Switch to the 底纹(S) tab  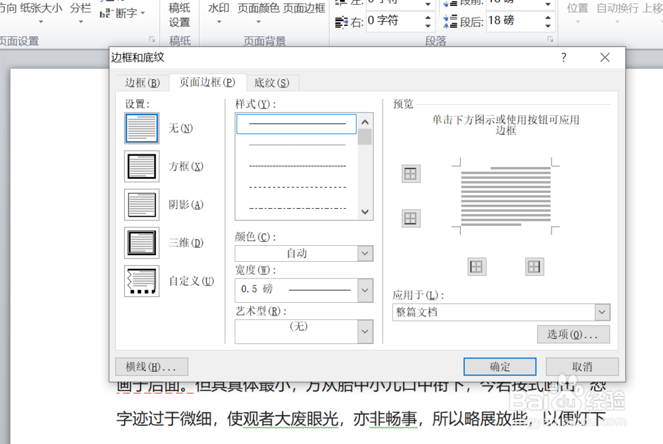[x=272, y=83]
